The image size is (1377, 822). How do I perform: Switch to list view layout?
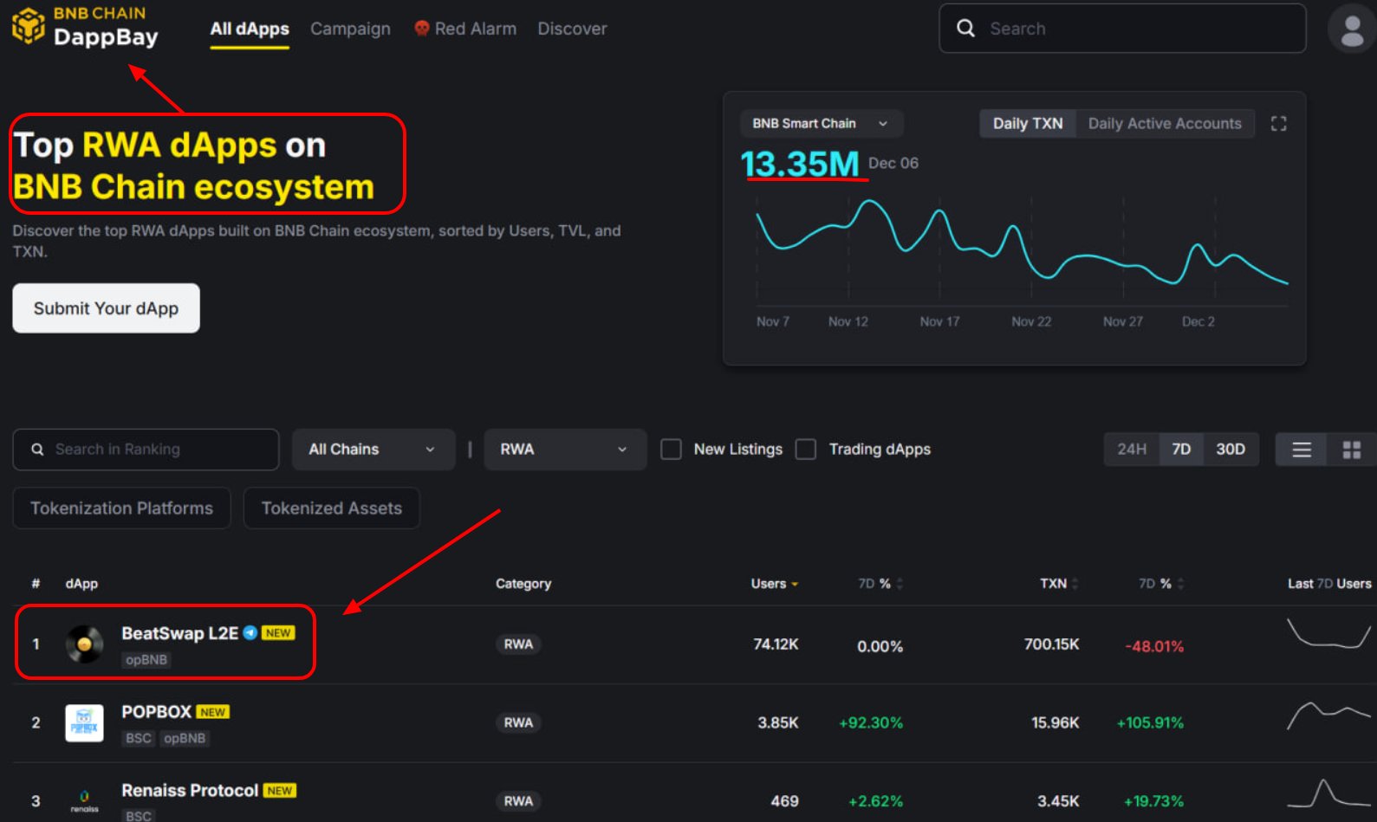coord(1301,450)
